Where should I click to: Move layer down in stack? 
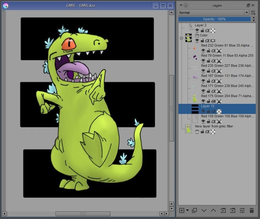click(x=204, y=210)
